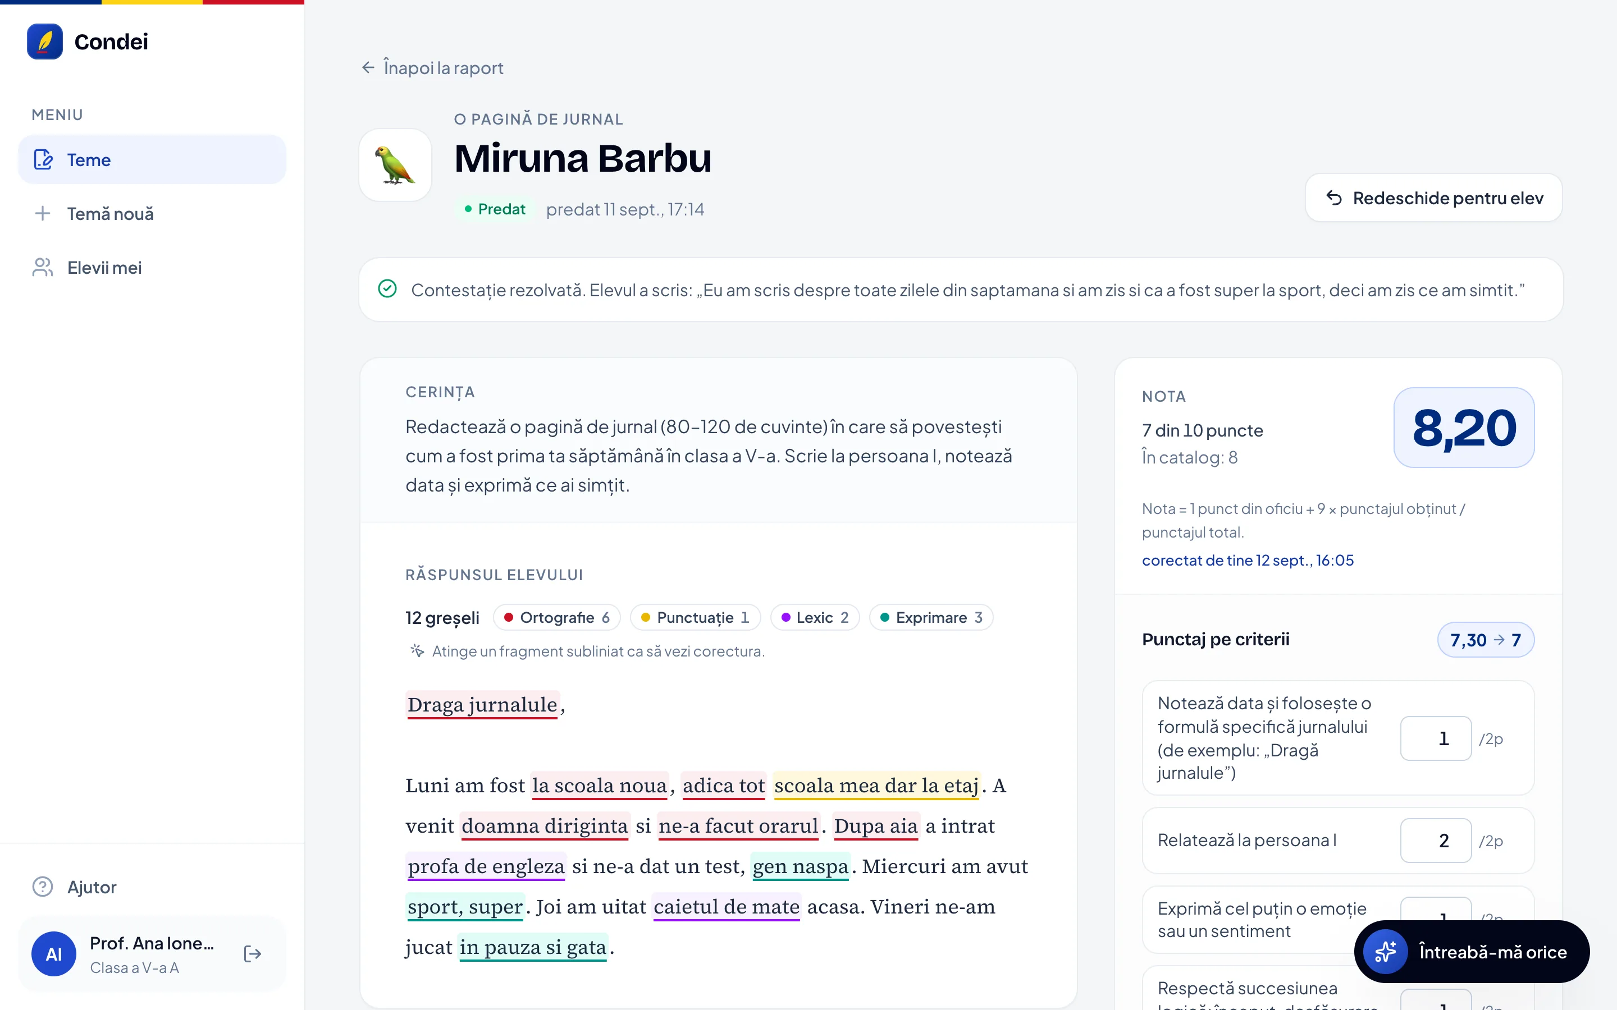
Task: Click the sparkle hint icon near 'Atinge un fragment'
Action: pyautogui.click(x=418, y=651)
